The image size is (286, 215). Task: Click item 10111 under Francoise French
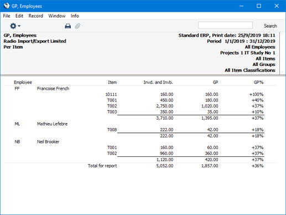pyautogui.click(x=111, y=94)
